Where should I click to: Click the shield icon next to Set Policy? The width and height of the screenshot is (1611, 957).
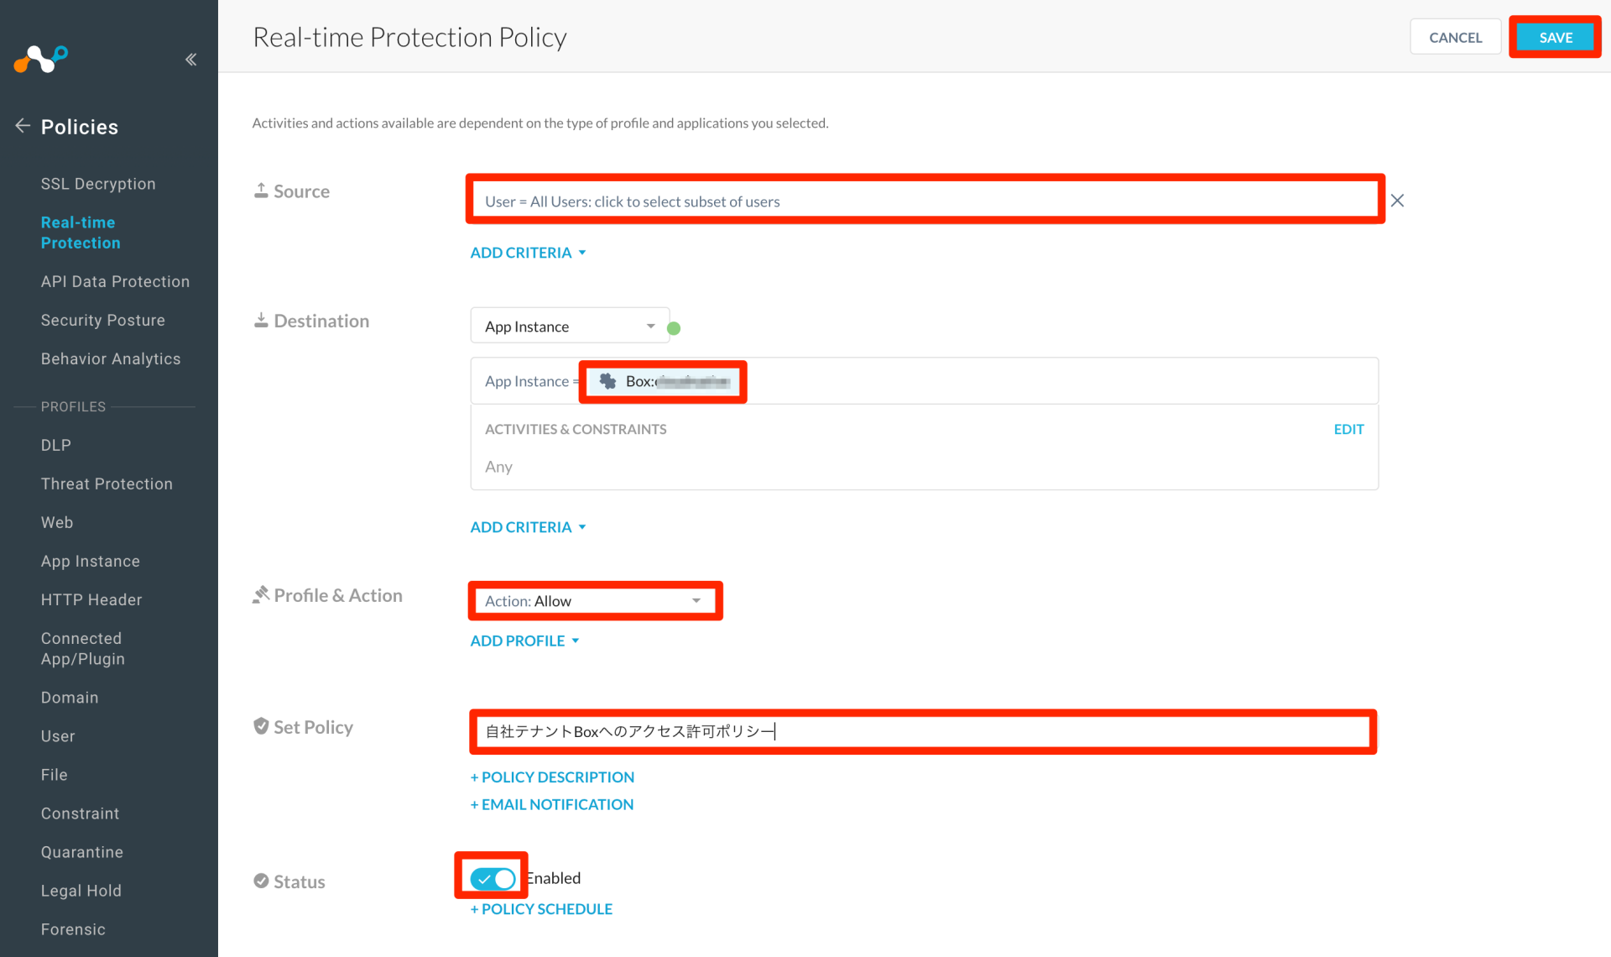[x=261, y=726]
